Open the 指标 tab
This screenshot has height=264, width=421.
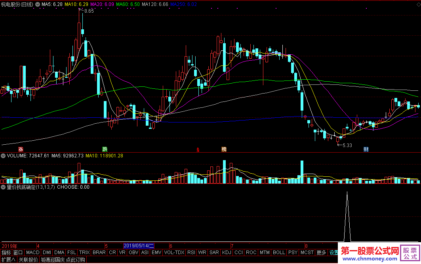(x=6, y=253)
